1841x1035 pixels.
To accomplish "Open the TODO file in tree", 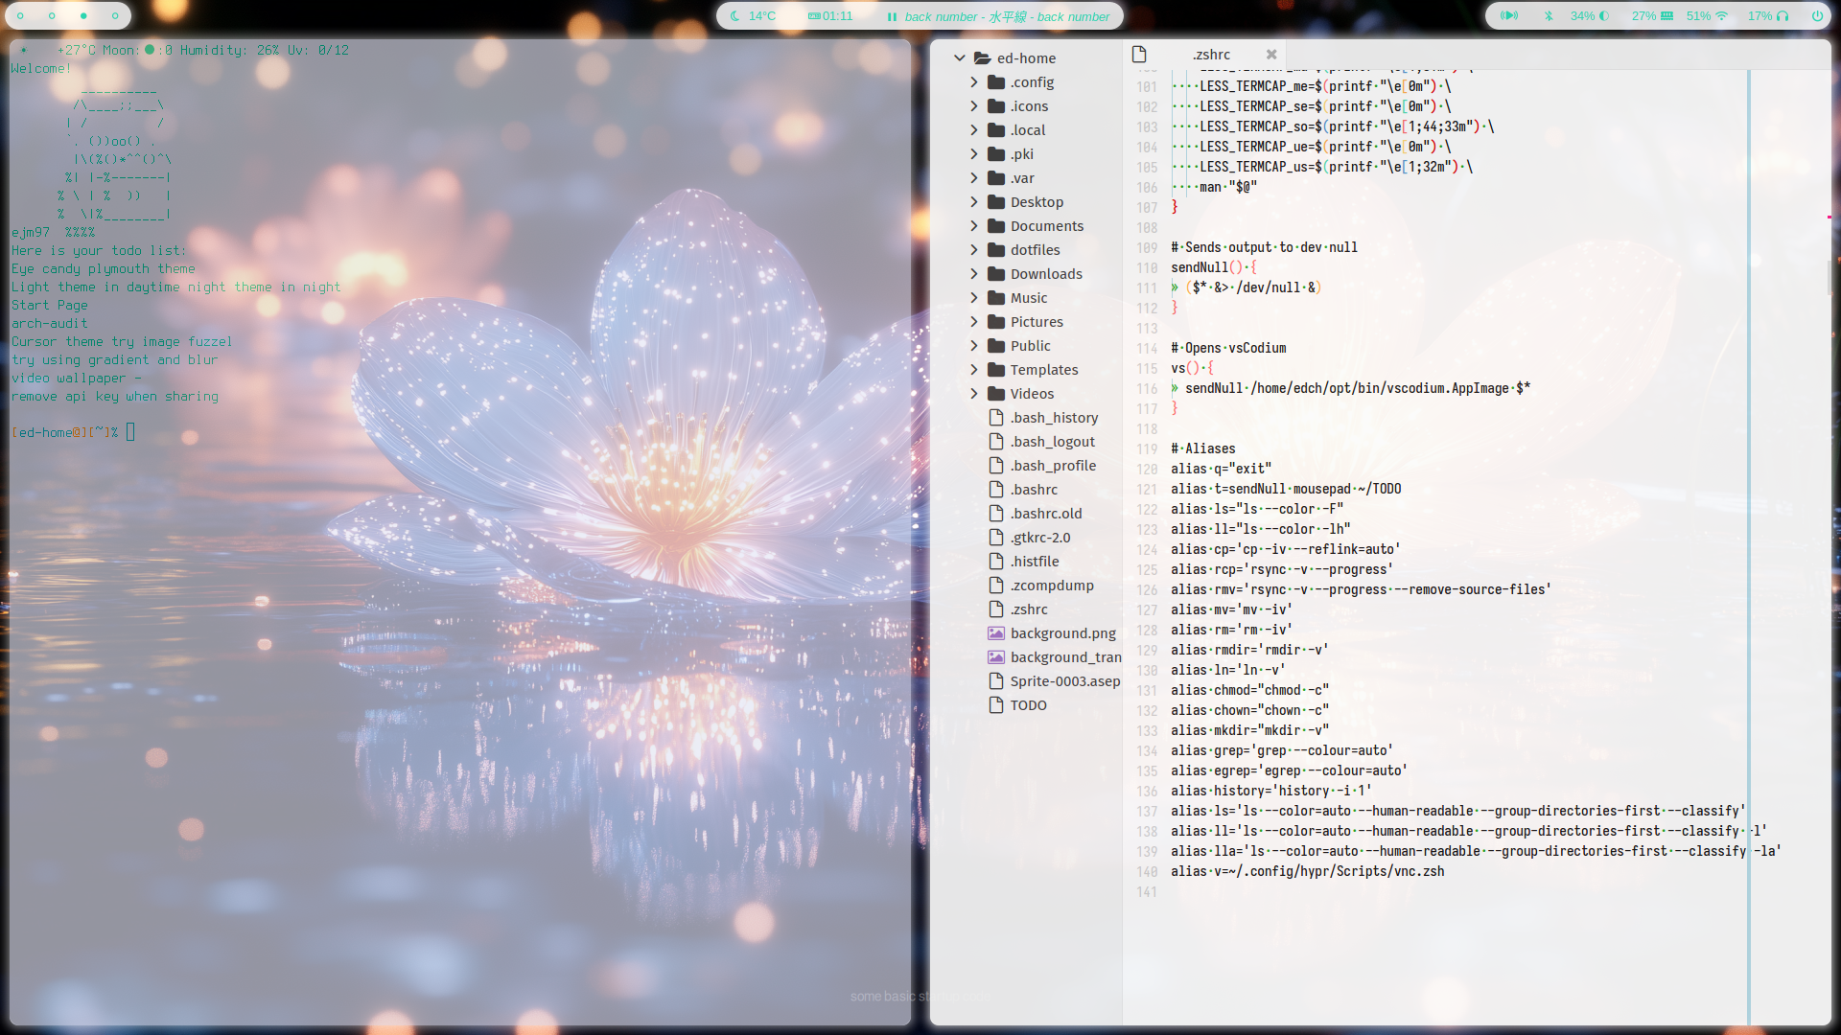I will [x=1028, y=705].
